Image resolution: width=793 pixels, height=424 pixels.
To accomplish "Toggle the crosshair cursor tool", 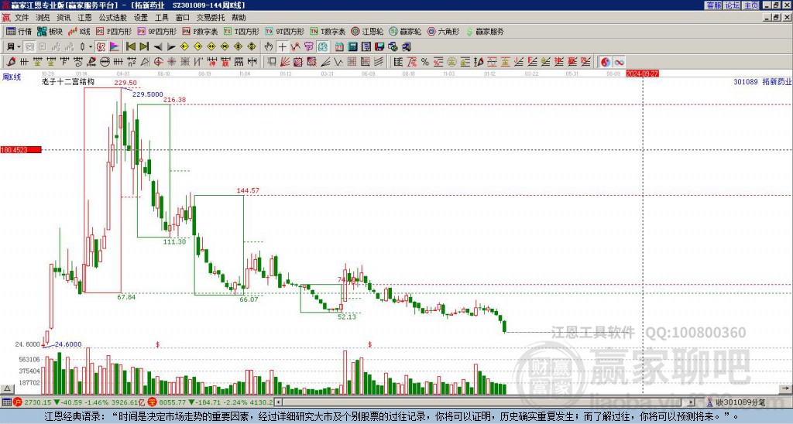I will point(282,47).
